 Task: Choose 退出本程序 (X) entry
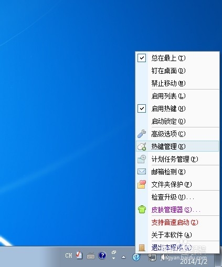point(177,248)
